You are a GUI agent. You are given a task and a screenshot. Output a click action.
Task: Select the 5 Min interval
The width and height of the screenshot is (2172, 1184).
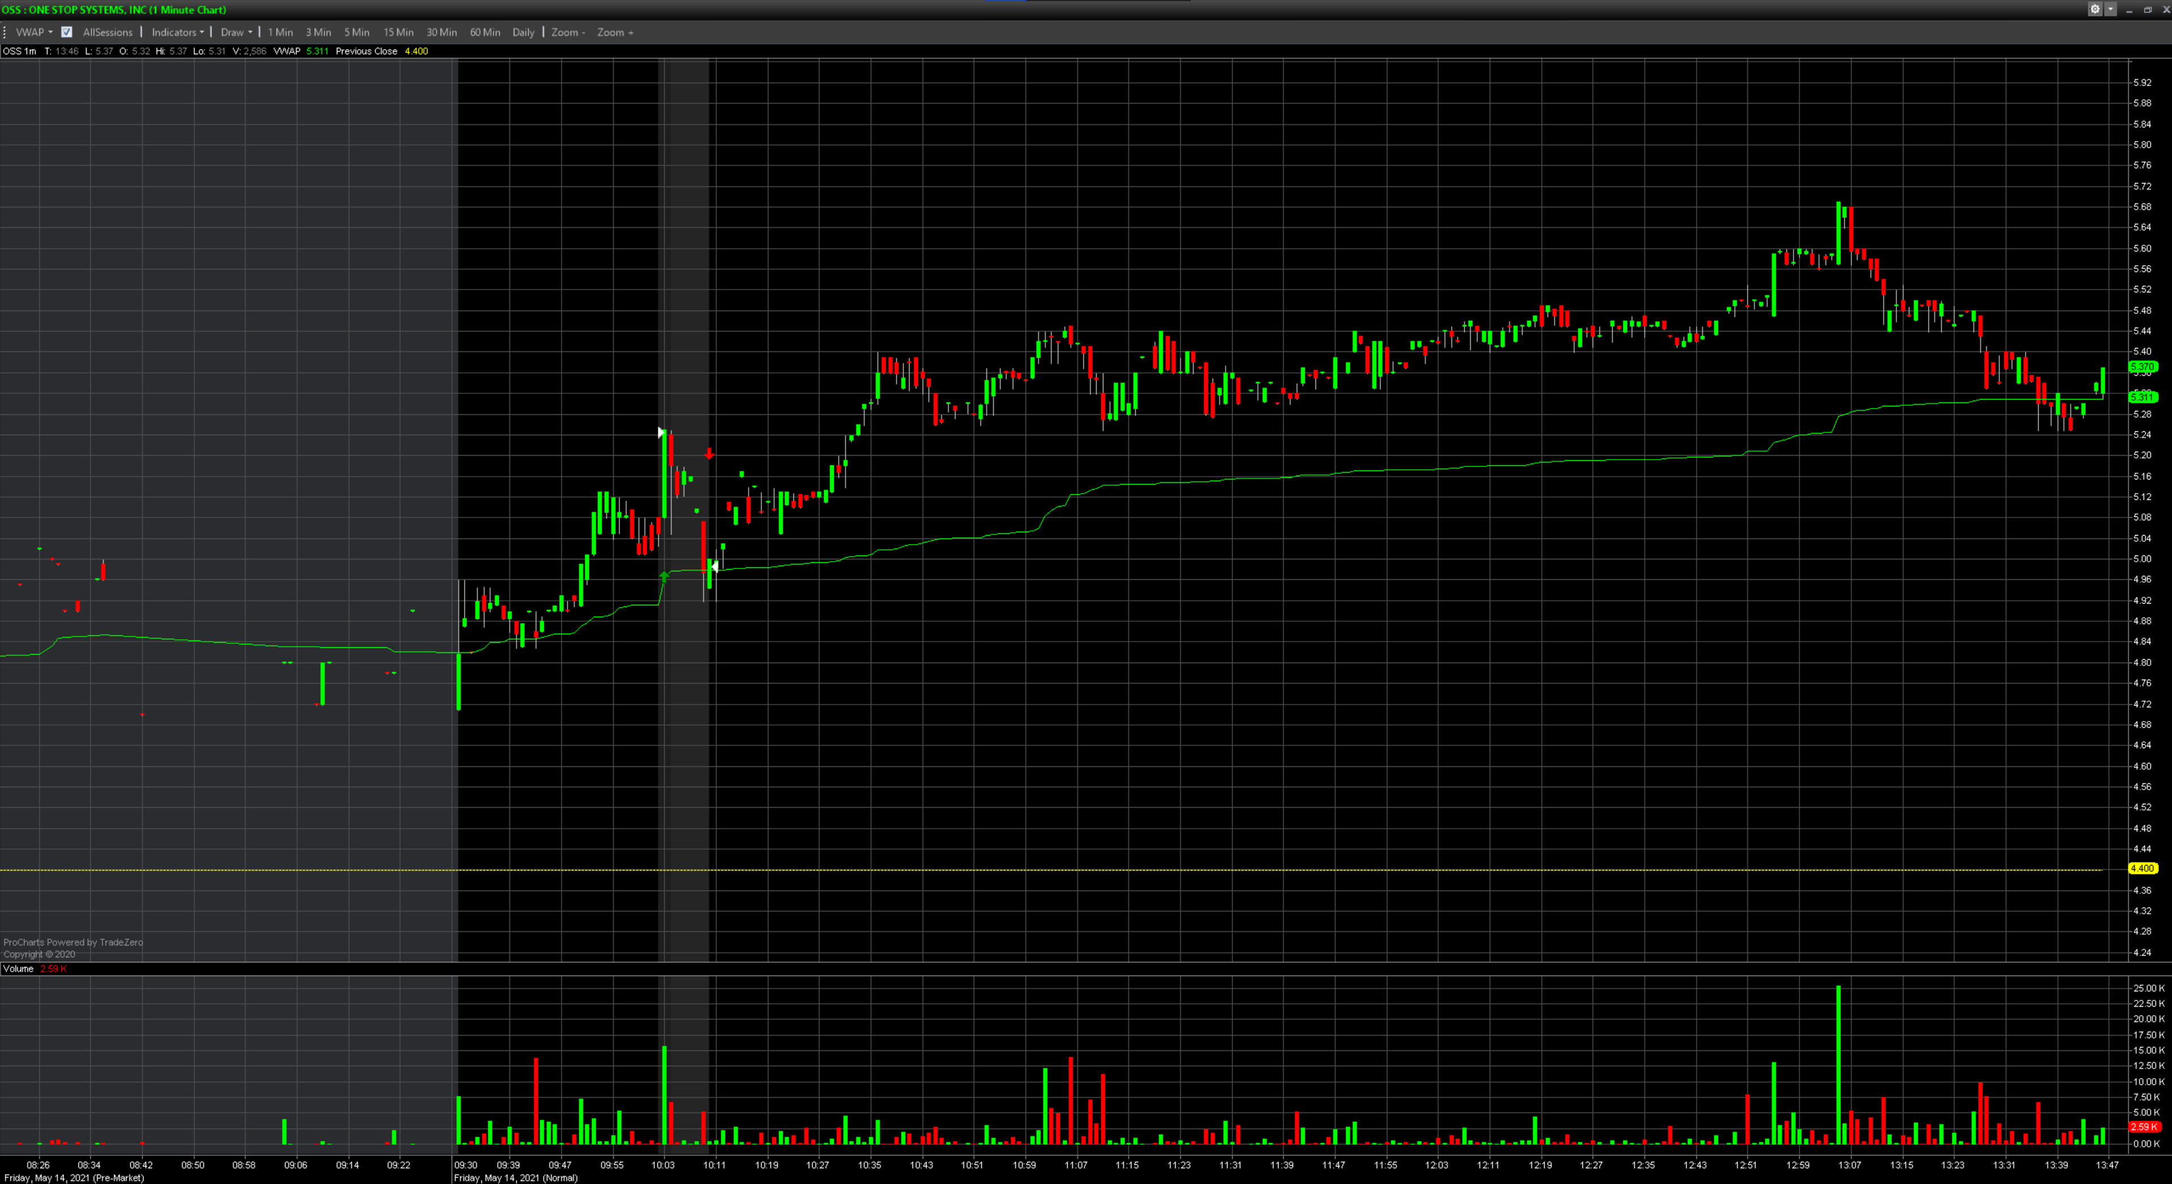[x=357, y=32]
